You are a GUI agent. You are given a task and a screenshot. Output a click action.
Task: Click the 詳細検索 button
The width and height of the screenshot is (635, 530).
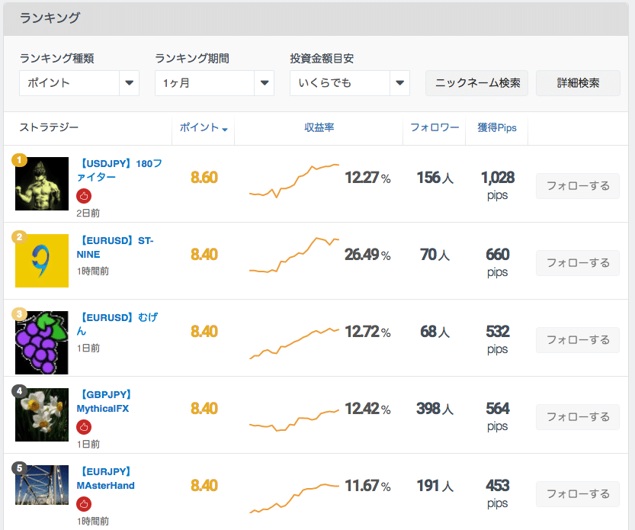pyautogui.click(x=578, y=83)
